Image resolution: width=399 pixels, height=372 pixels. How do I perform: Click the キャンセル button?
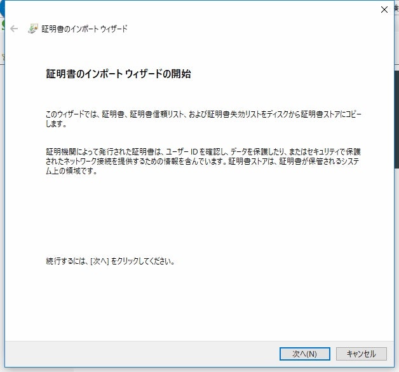pos(362,354)
